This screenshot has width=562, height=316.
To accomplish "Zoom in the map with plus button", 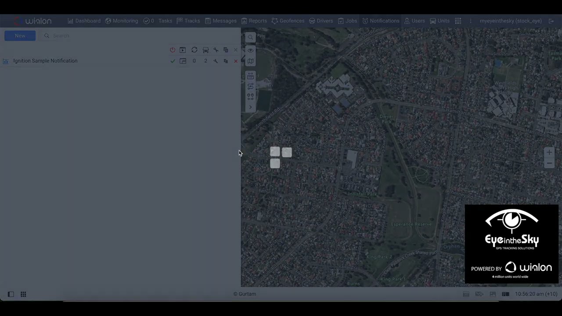I will [x=549, y=153].
